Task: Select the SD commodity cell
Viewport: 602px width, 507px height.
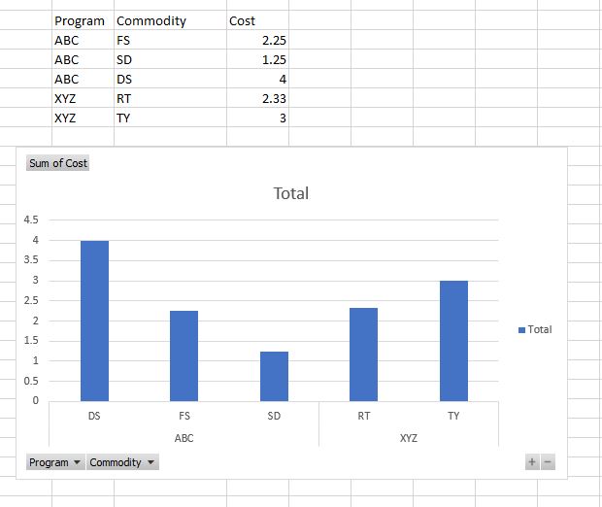Action: click(x=170, y=59)
